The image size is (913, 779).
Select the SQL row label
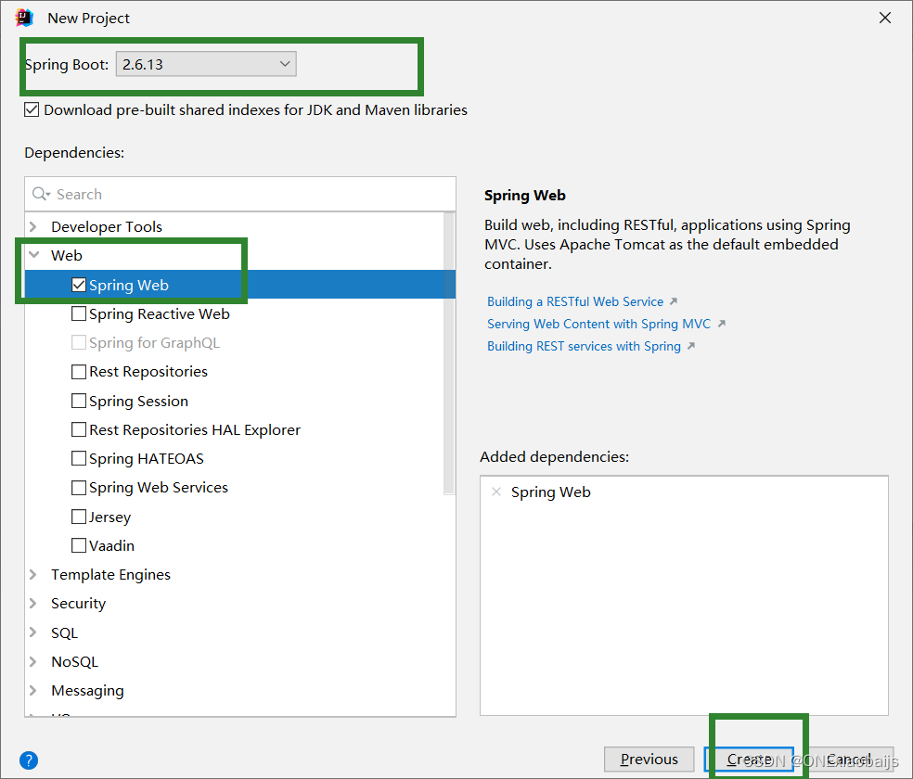click(64, 632)
